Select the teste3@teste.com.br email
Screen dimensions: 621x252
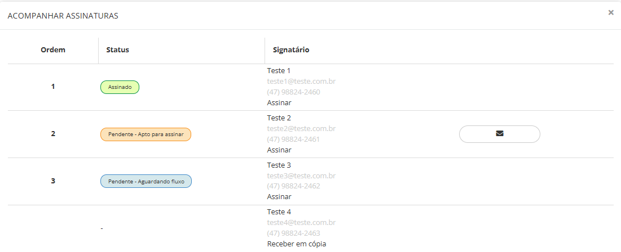coord(301,175)
